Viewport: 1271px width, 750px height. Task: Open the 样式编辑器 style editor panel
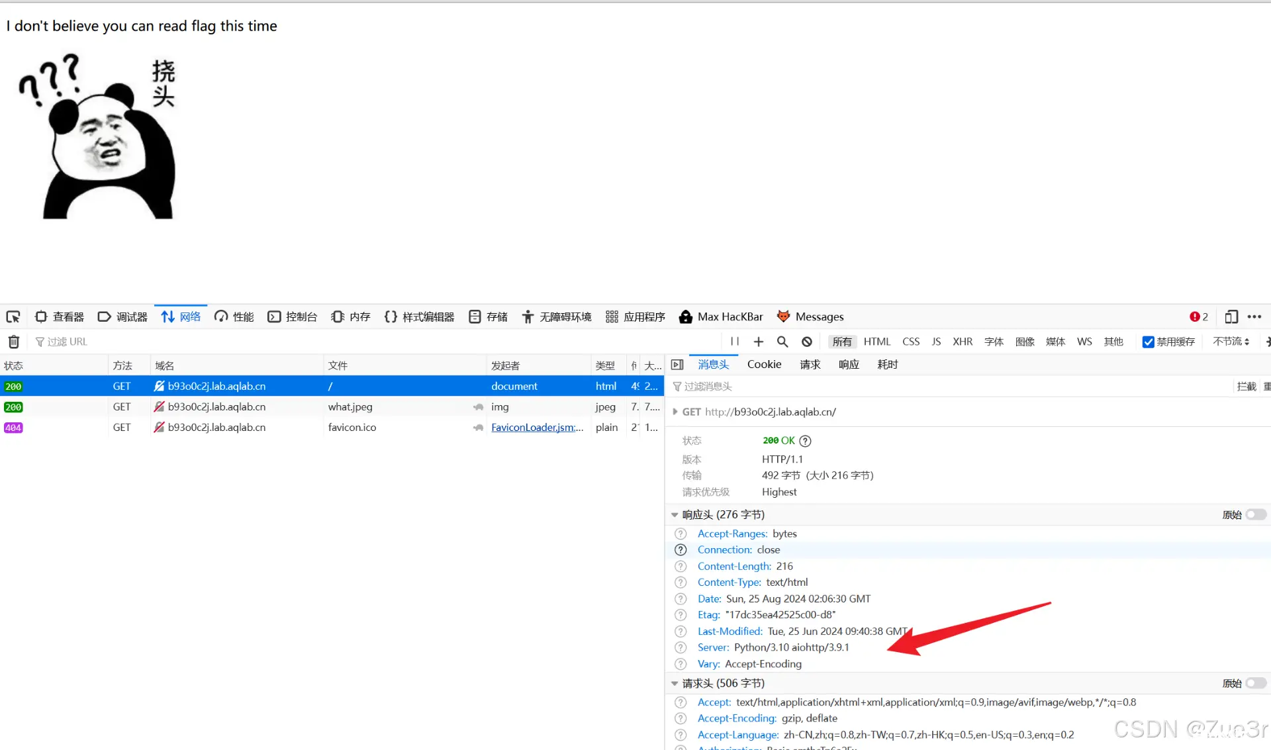click(419, 316)
